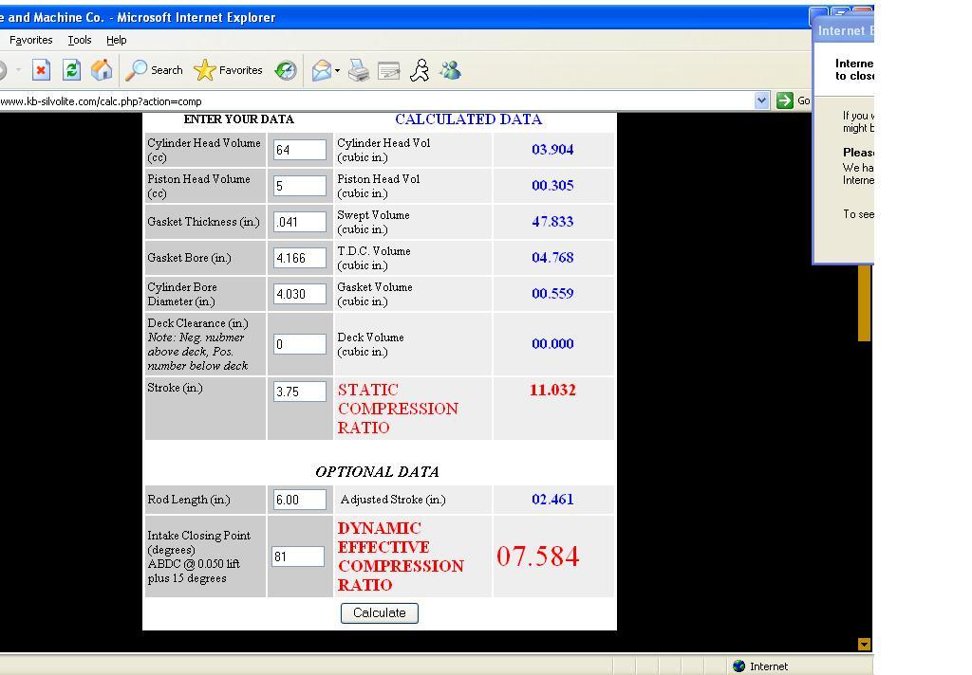Click the Edit page toolbar icon
972x675 pixels.
pos(389,70)
